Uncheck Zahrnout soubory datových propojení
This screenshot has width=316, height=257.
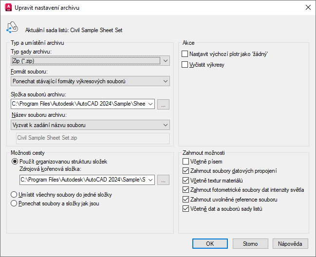186,171
